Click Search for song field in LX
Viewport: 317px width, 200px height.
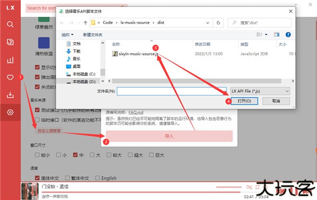pos(41,8)
